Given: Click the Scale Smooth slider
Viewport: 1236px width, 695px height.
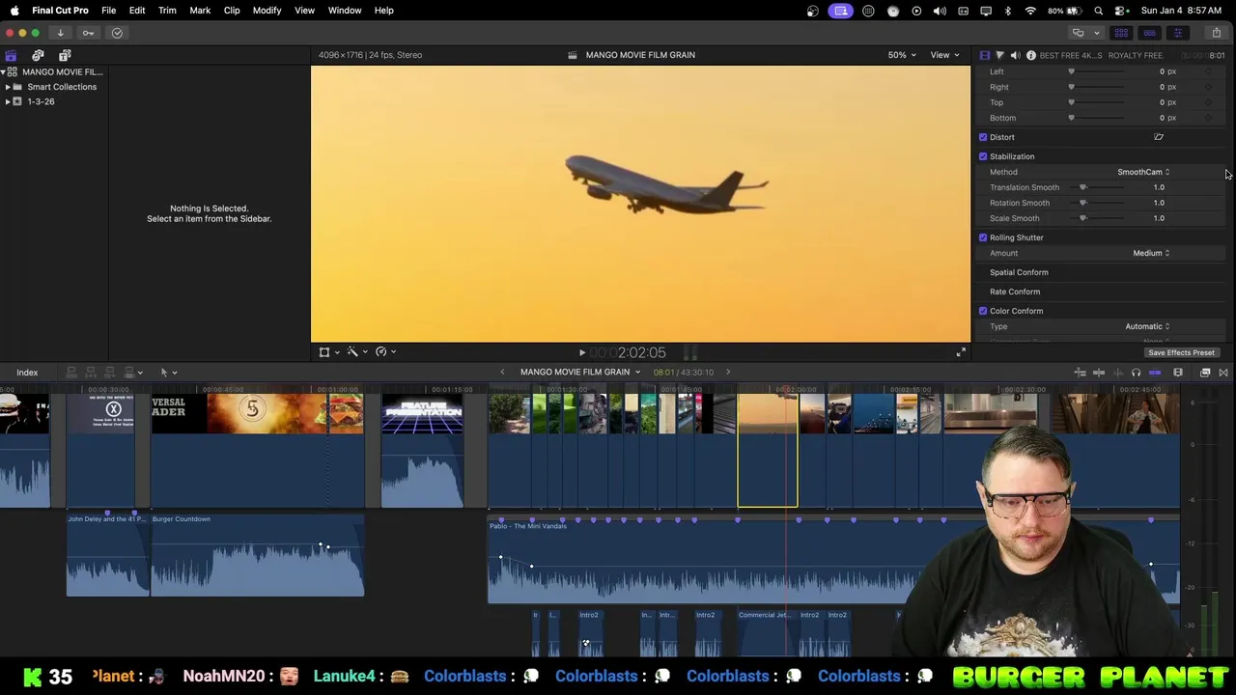Looking at the screenshot, I should coord(1098,218).
